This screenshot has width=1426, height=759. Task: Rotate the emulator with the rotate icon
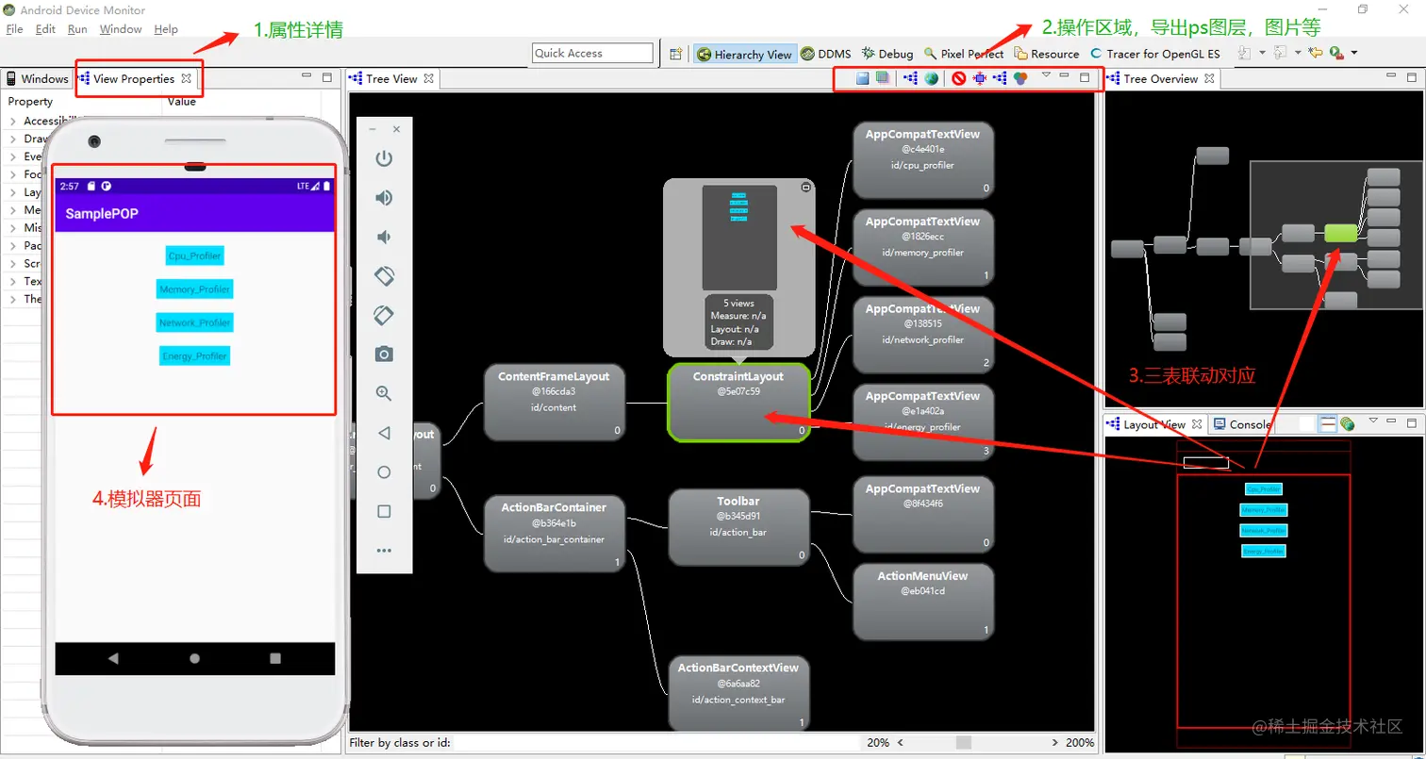384,275
